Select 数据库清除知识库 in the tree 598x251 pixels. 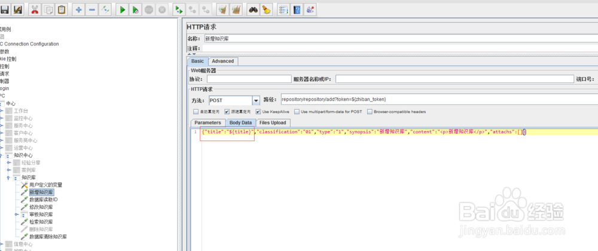point(48,237)
